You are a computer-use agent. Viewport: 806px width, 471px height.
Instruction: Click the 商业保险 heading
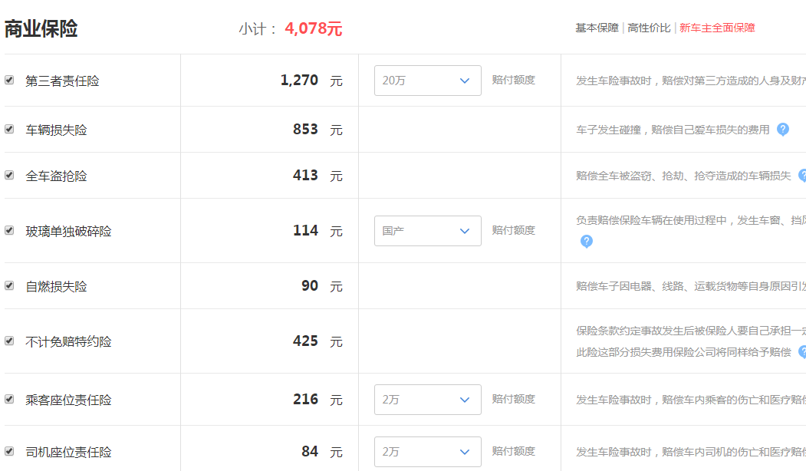tap(41, 29)
